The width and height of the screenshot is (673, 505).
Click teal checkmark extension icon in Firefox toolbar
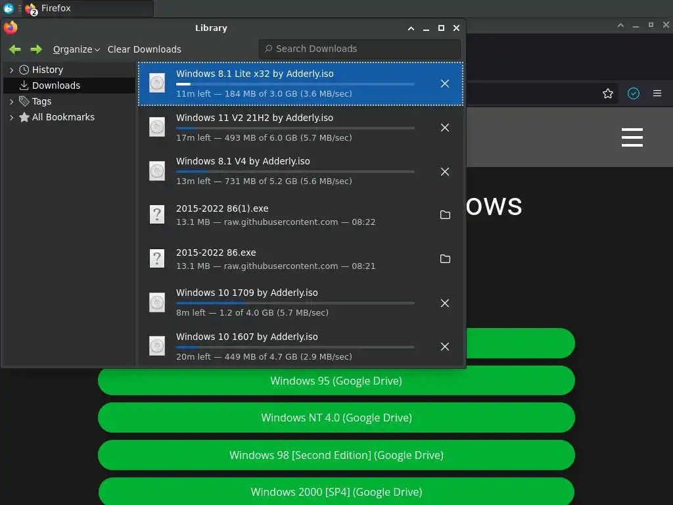click(634, 93)
